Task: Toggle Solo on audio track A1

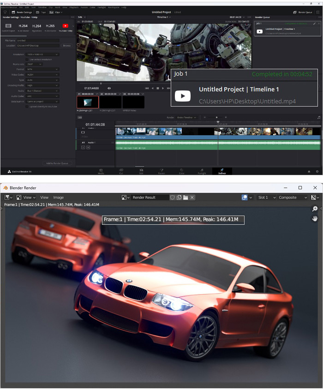Action: [83, 147]
